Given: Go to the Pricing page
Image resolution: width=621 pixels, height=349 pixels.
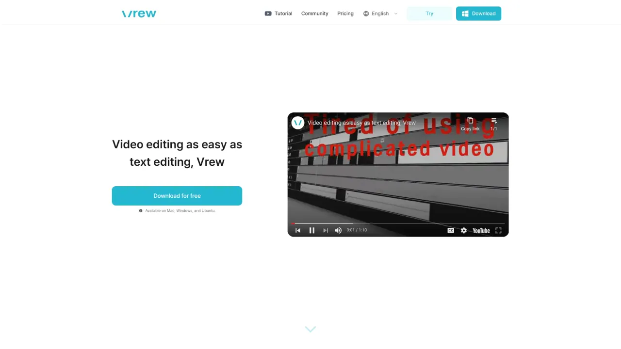Looking at the screenshot, I should pos(345,14).
